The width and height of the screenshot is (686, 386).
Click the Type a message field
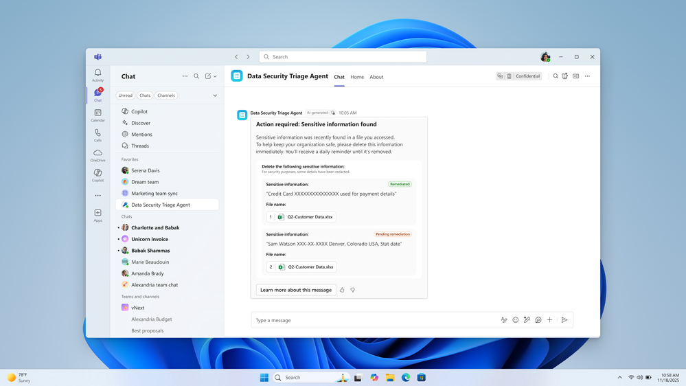point(376,320)
